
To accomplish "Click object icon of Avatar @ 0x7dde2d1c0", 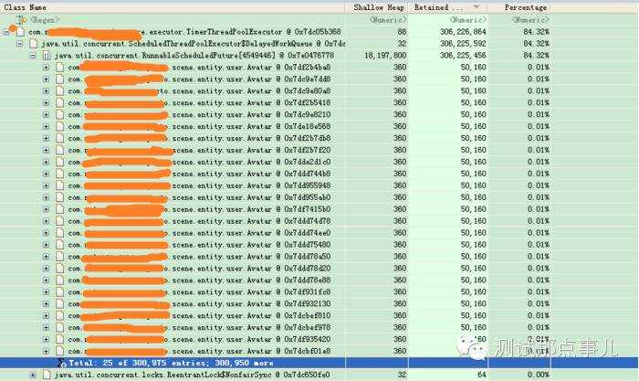I will click(60, 162).
